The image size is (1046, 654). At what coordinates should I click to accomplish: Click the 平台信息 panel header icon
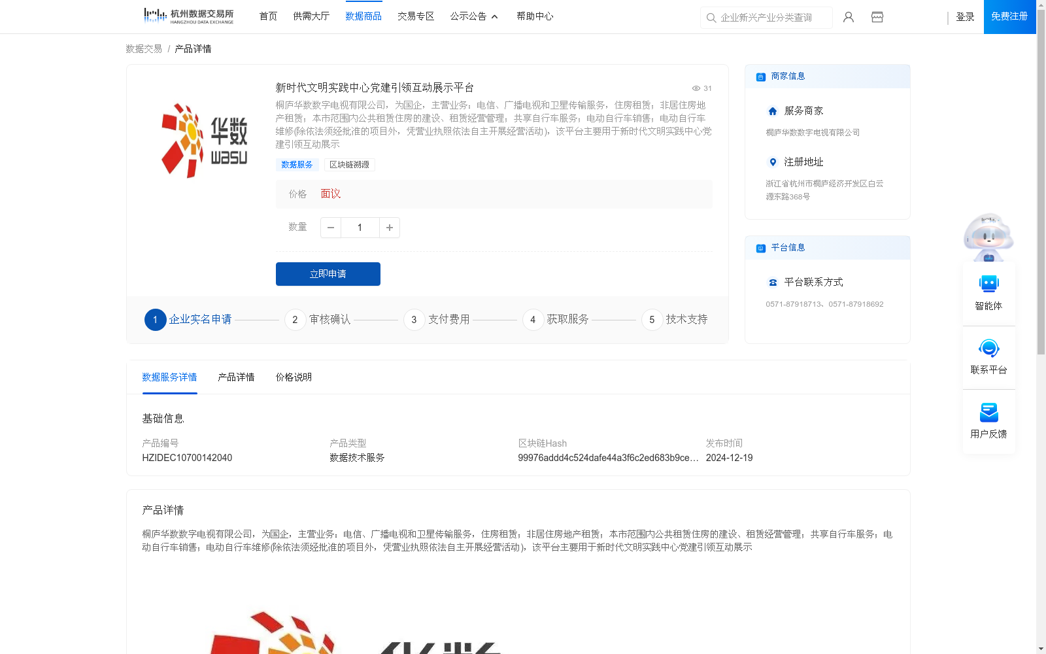point(761,248)
